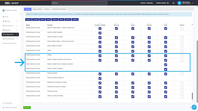Open the Formularios Personalizados tab
The width and height of the screenshot is (198, 111).
click(x=59, y=9)
